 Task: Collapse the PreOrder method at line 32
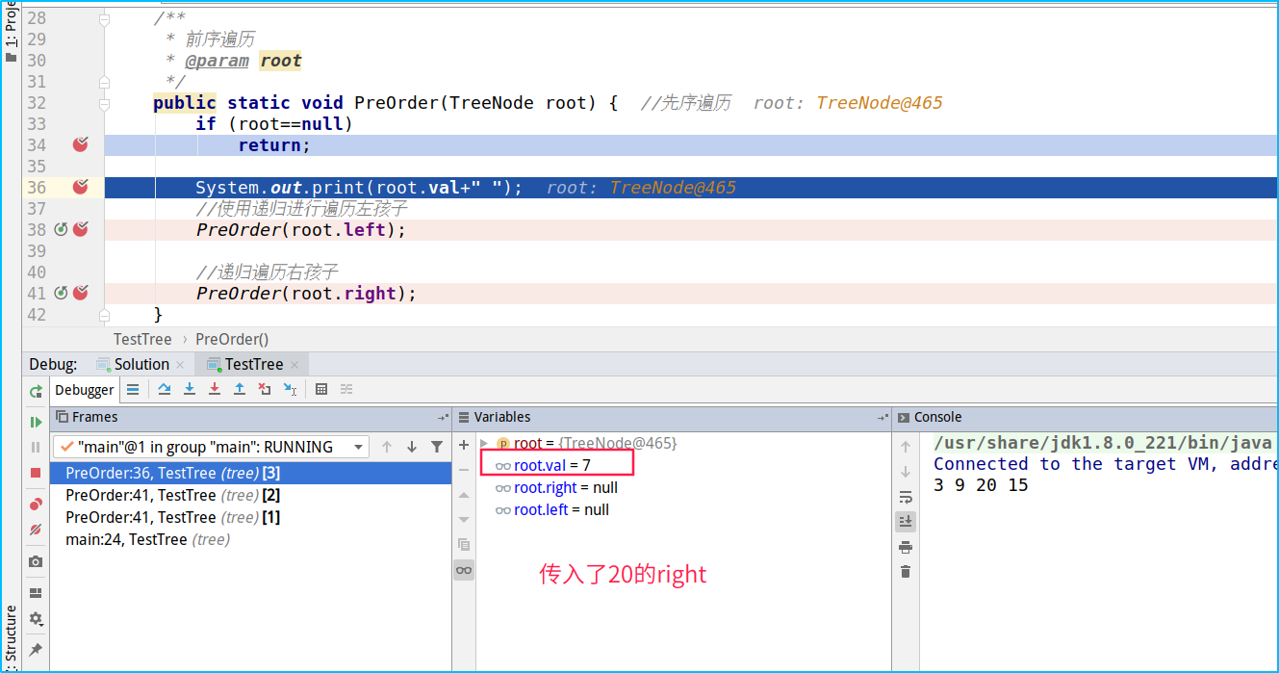click(x=105, y=103)
